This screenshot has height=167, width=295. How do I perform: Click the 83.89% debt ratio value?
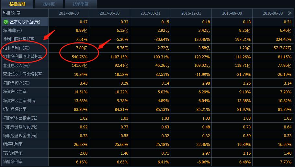click(81, 110)
